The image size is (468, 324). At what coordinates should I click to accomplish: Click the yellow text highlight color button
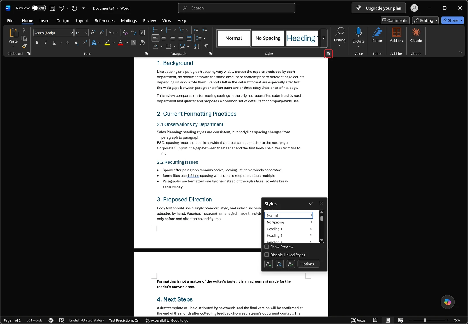click(107, 43)
